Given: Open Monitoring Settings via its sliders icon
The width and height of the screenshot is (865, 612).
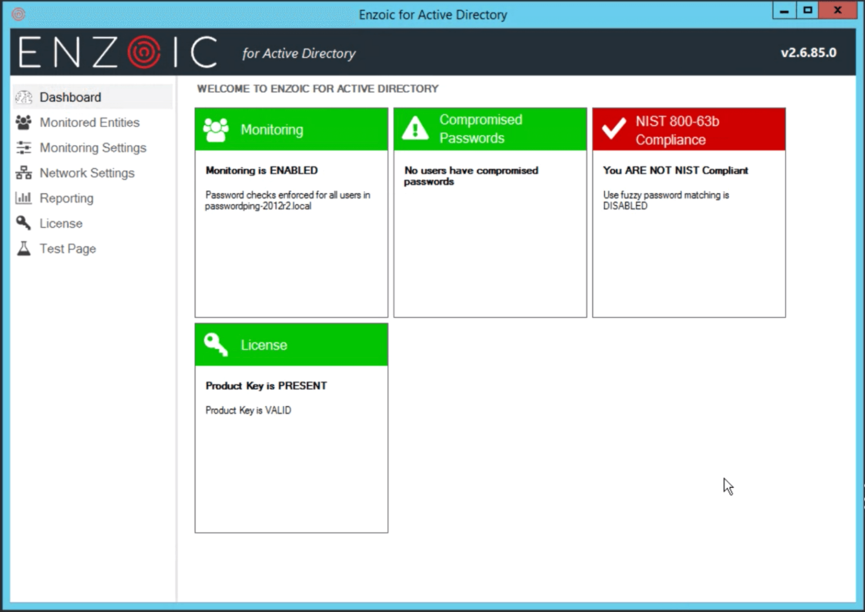Looking at the screenshot, I should 23,147.
